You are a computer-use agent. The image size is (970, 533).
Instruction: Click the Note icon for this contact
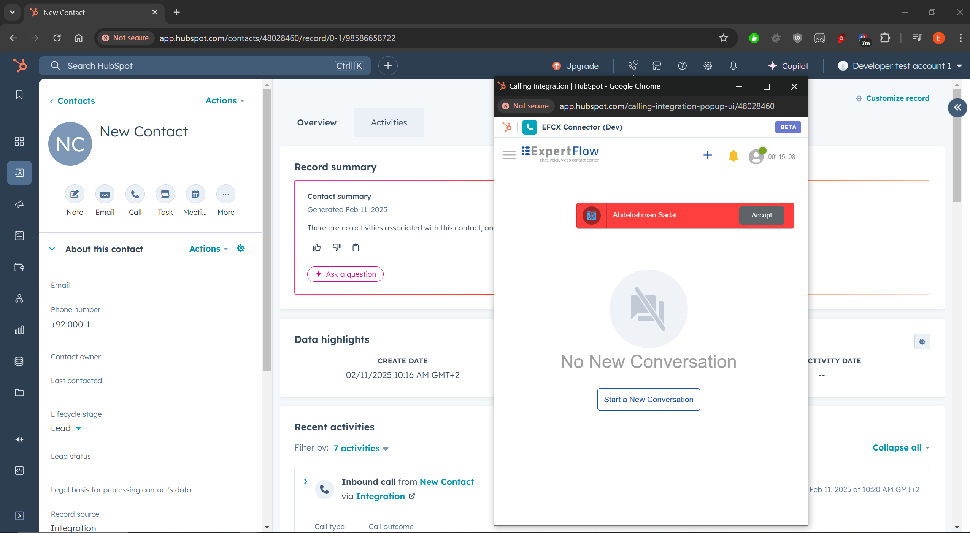pyautogui.click(x=75, y=194)
